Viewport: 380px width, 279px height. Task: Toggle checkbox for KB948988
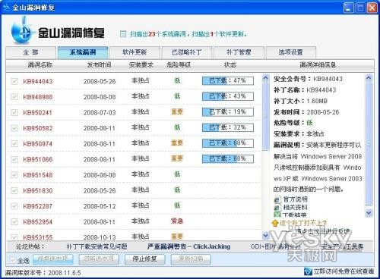14,97
